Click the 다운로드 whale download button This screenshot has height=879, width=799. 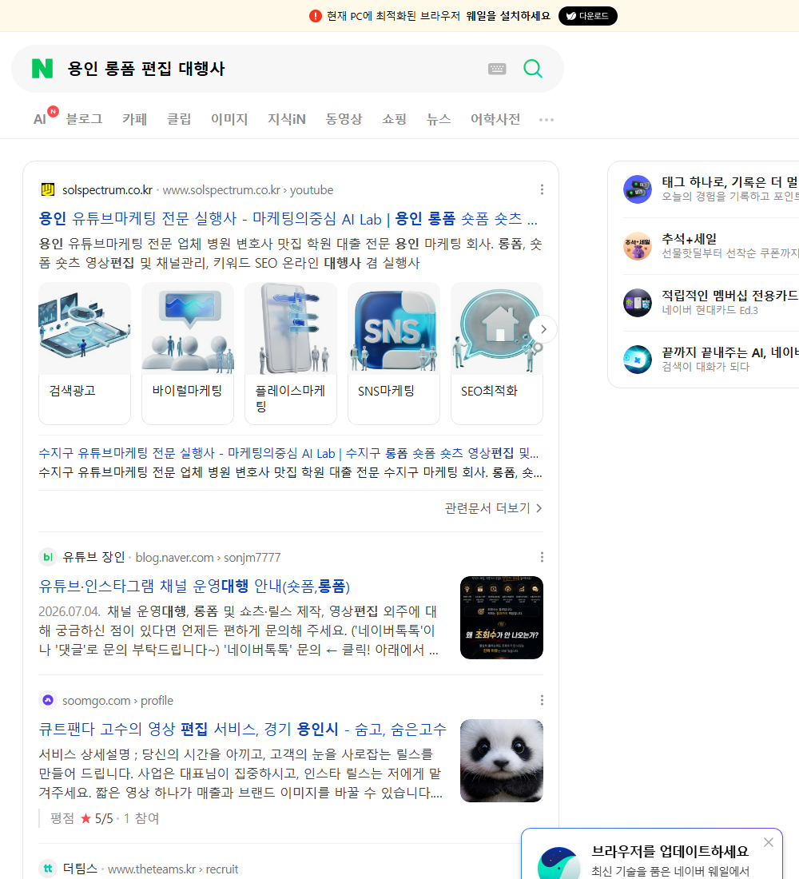(x=587, y=16)
